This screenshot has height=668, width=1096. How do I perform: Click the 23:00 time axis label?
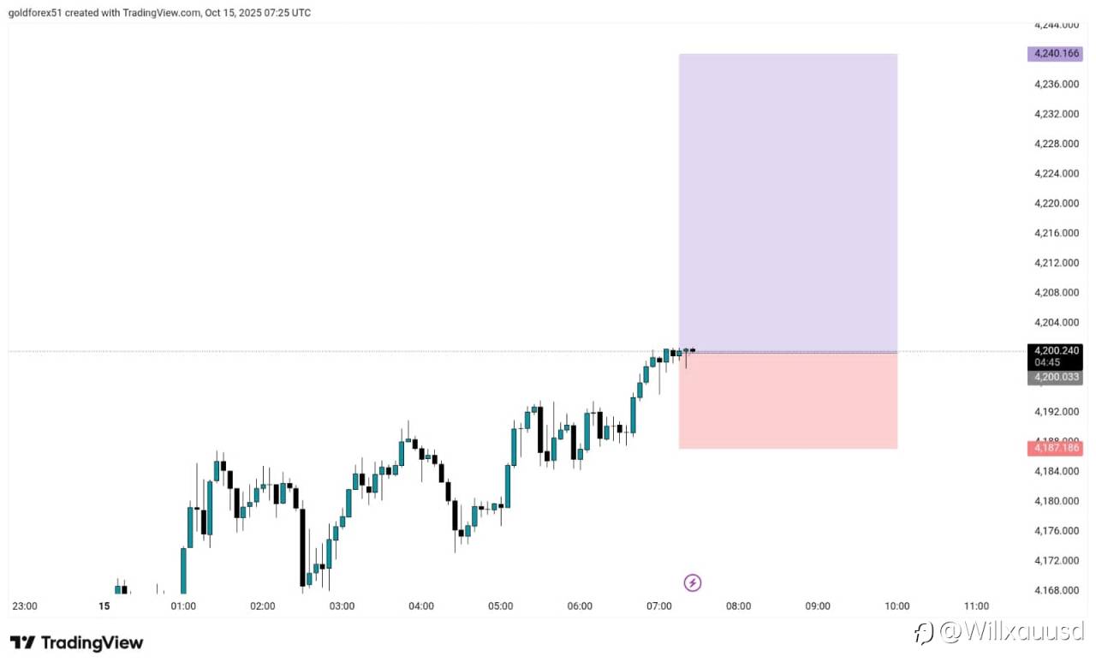tap(25, 606)
